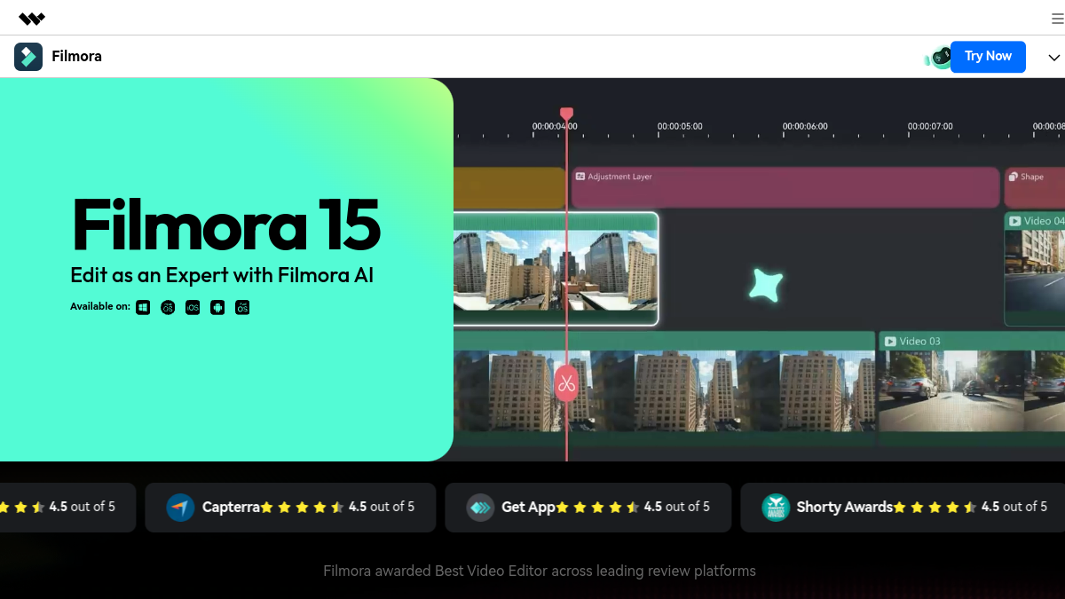
Task: Click the star rating on the Get App card
Action: 597,508
